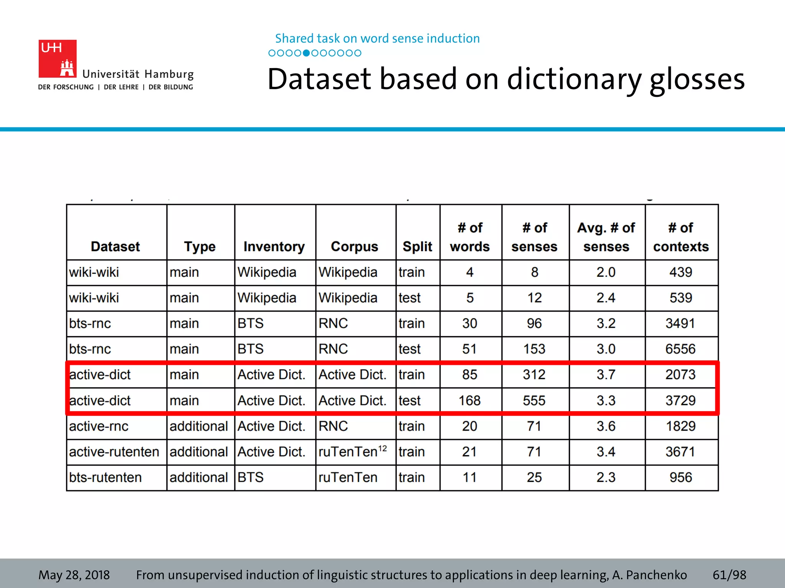Image resolution: width=785 pixels, height=588 pixels.
Task: Click the words count '51'
Action: [x=470, y=349]
